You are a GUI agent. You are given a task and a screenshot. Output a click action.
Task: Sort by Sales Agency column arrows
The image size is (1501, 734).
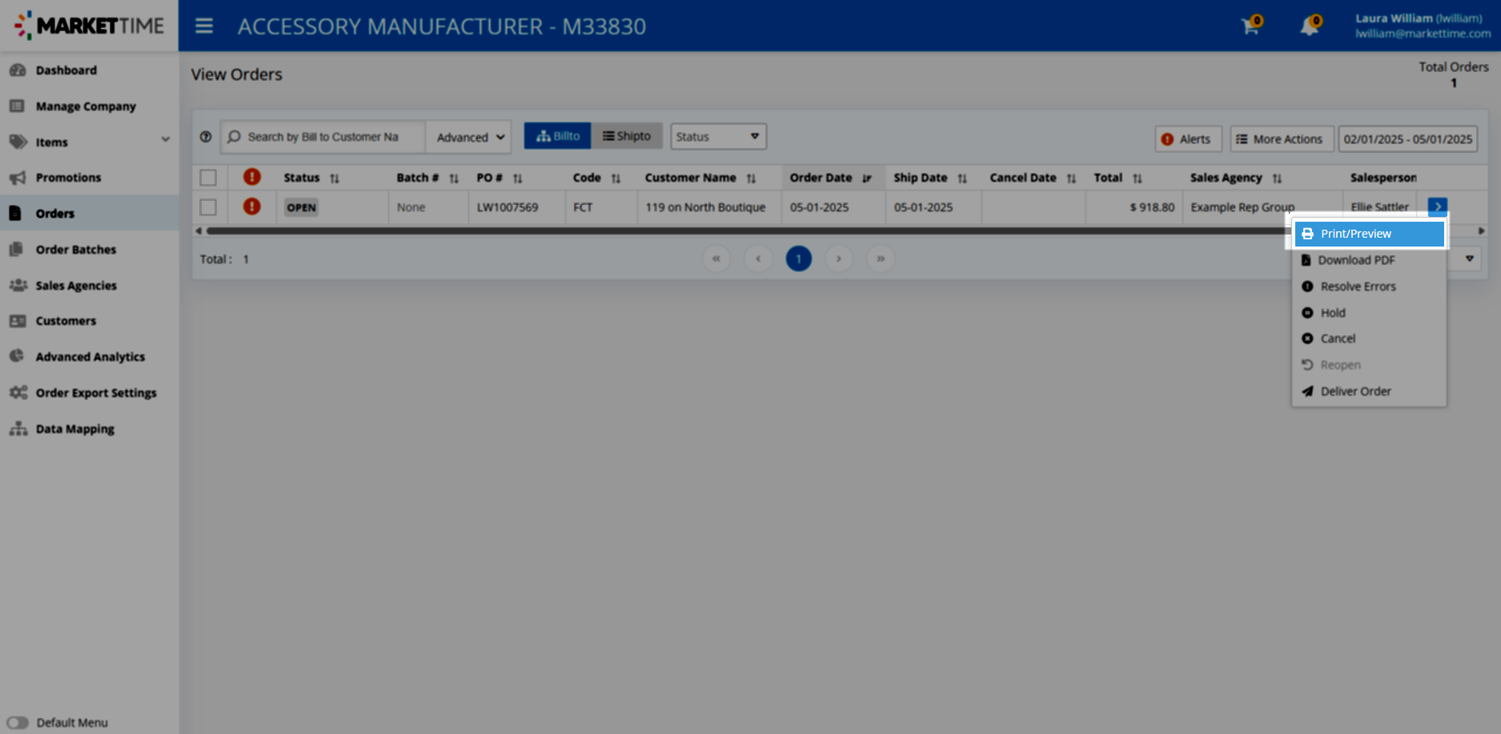(1277, 178)
